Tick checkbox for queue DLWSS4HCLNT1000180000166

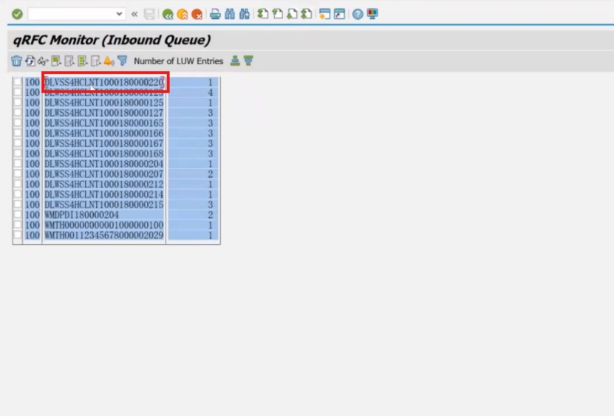pyautogui.click(x=18, y=133)
